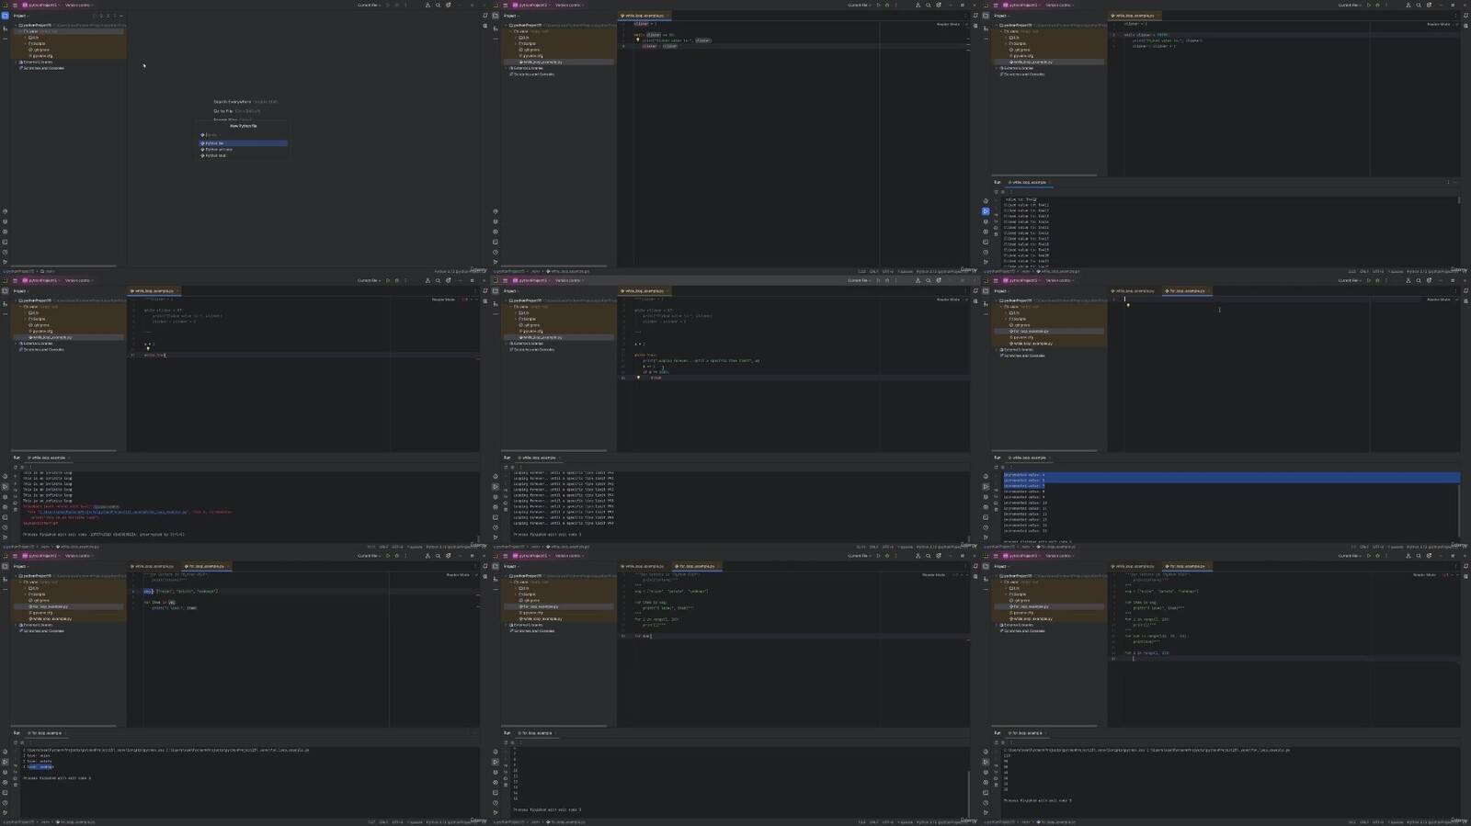The height and width of the screenshot is (826, 1471).
Task: Open the Database tool window in the middle-right screenshot
Action: click(x=1465, y=301)
